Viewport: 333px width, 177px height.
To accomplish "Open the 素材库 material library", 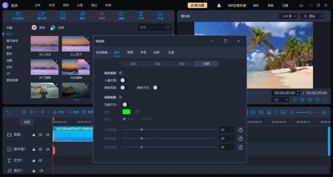I will 42,16.
